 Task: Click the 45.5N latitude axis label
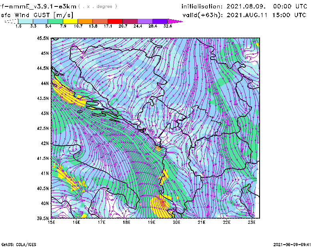click(x=43, y=38)
